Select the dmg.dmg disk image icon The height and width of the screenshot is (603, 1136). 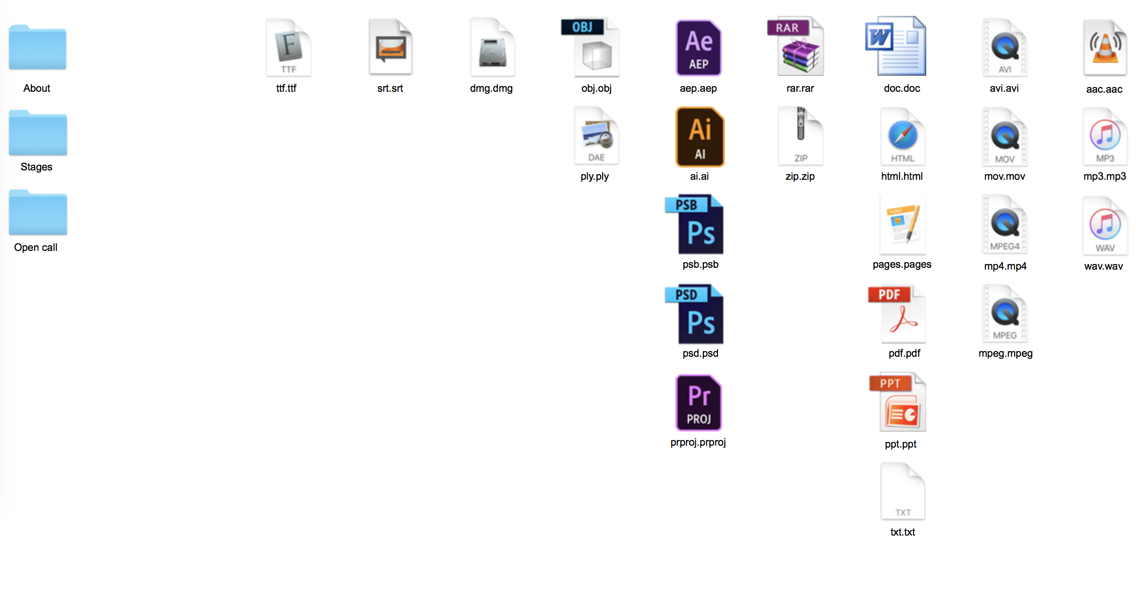(493, 47)
